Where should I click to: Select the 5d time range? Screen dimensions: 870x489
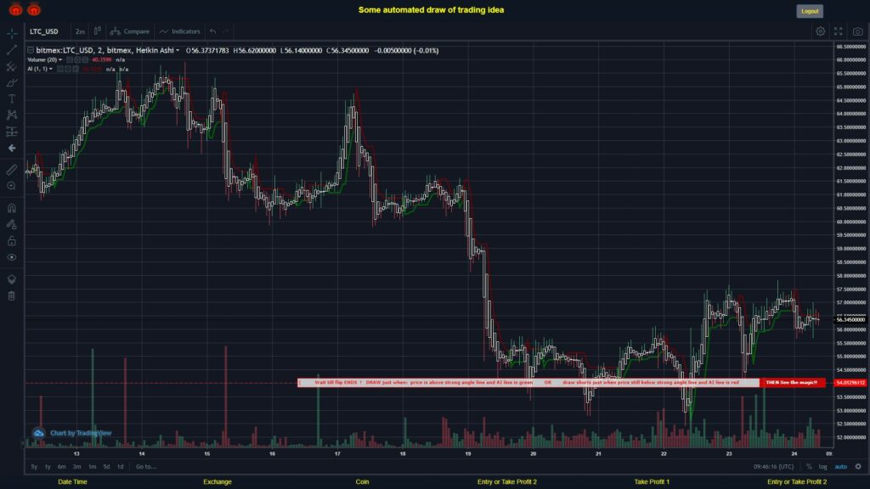click(106, 467)
